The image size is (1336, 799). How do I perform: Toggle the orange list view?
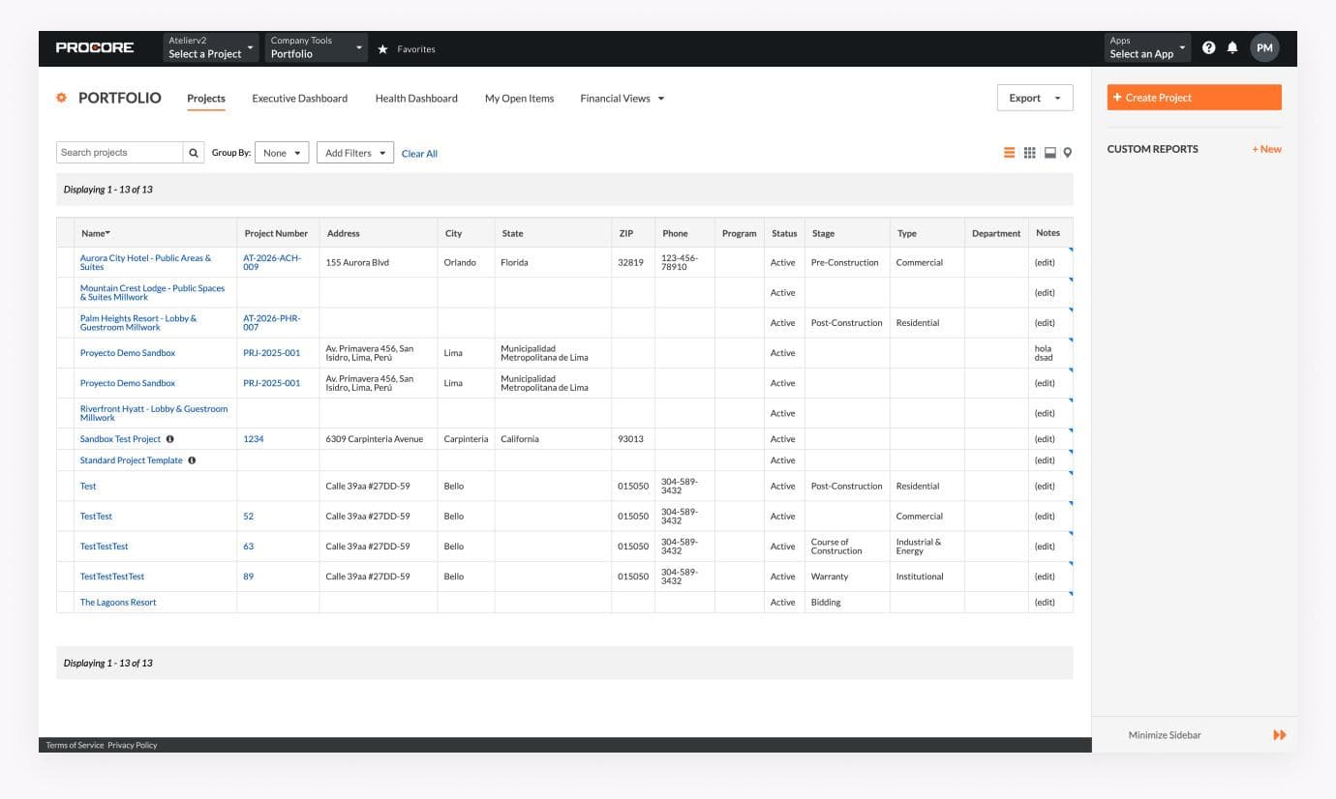click(x=1009, y=152)
